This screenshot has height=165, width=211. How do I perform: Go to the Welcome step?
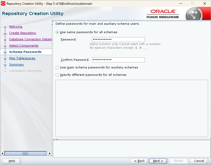click(x=16, y=27)
